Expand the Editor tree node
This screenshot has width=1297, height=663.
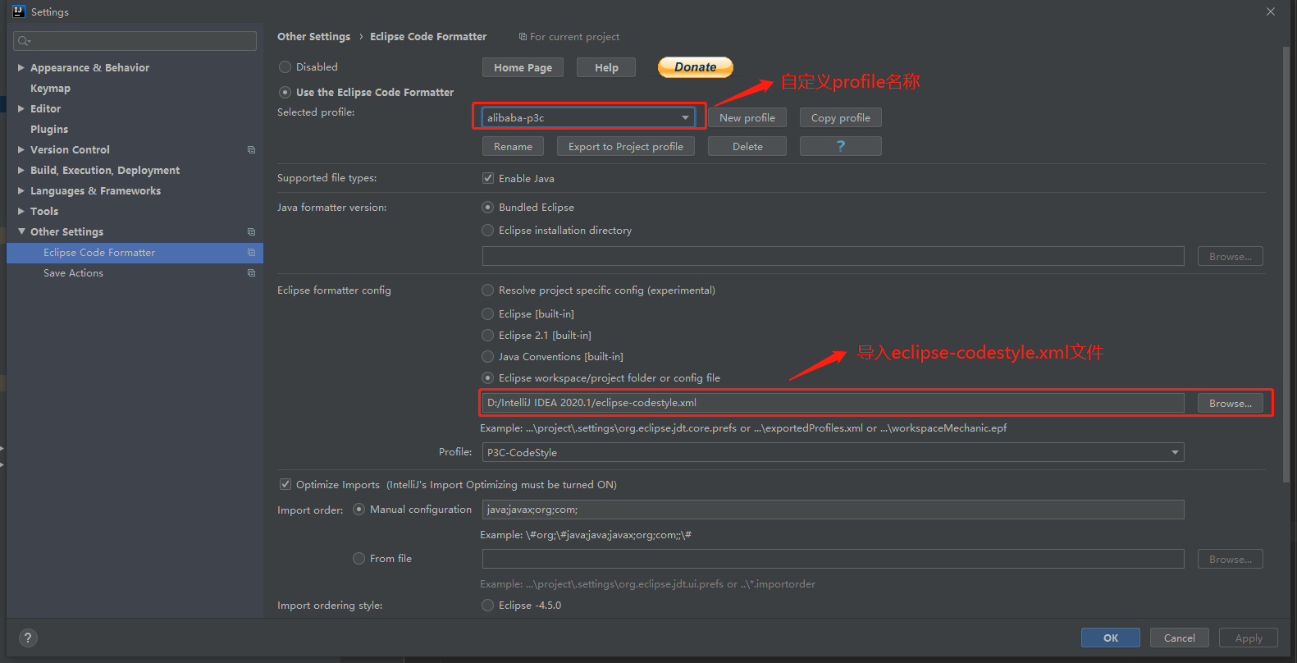pyautogui.click(x=21, y=109)
